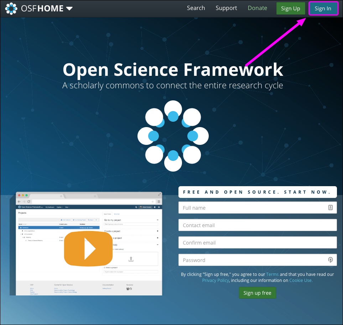Viewport: 343px width, 325px height.
Task: Open the Donate link in navbar
Action: tap(257, 8)
